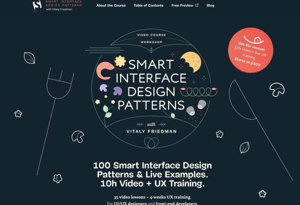Click the Smashing S logo icon
Screen dimensions: 300x205
(37, 5)
